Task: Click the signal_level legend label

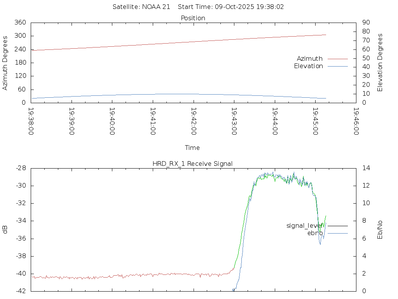Action: pos(304,225)
